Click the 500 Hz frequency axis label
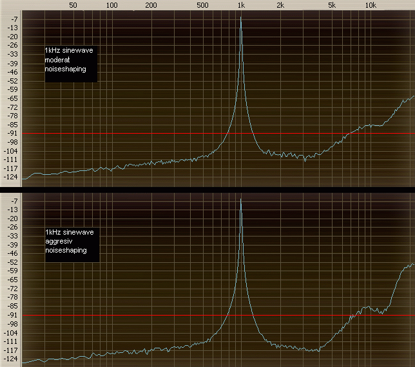 click(x=202, y=5)
